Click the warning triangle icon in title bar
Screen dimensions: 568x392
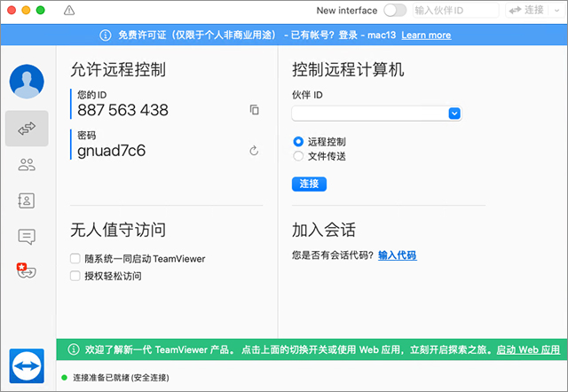click(x=69, y=11)
